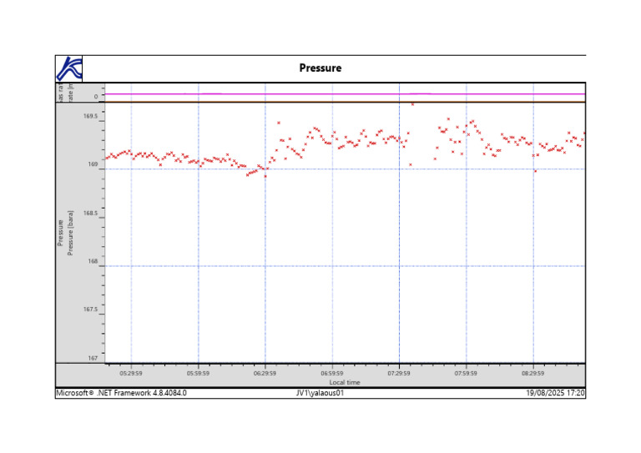Click the 169.5 y-axis label
641x453 pixels.
91,117
